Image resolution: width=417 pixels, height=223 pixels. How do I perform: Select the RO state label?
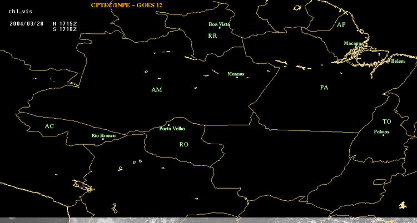[184, 144]
